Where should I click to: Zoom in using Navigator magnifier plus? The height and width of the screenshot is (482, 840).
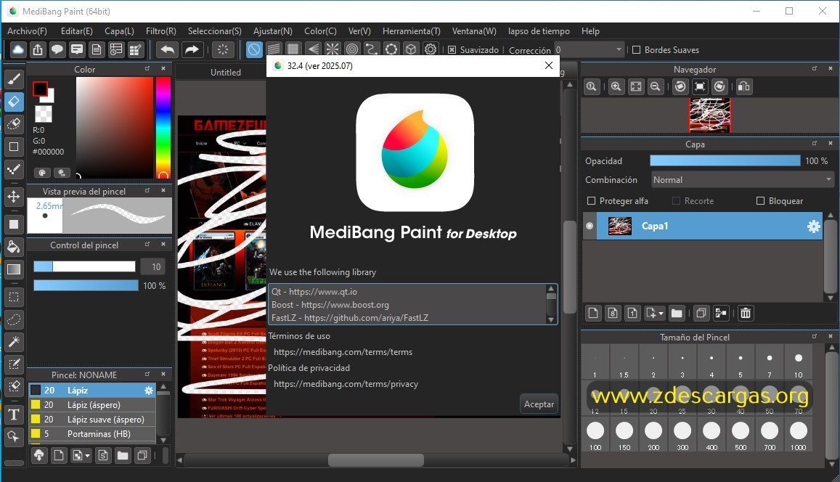tap(616, 87)
